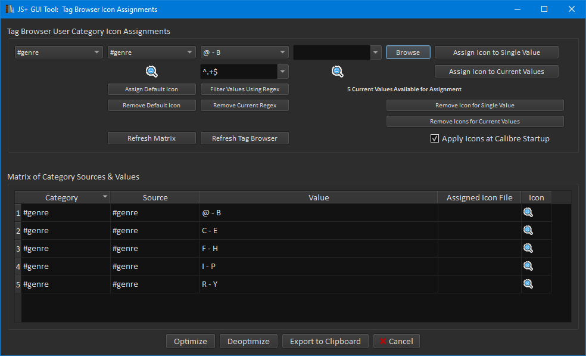Click the Deoptimize button
586x356 pixels.
pyautogui.click(x=248, y=342)
